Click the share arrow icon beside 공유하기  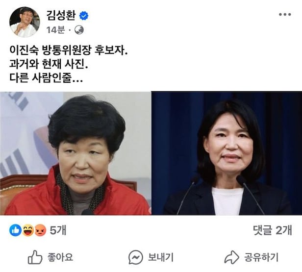[232, 257]
